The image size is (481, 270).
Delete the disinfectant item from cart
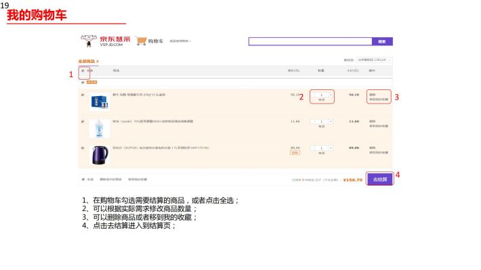(x=373, y=122)
